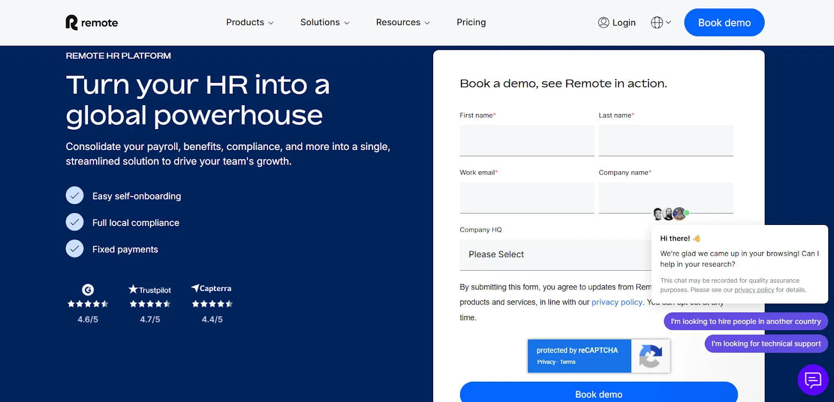Open the Solutions menu
Screen dimensions: 834x402
(x=325, y=22)
